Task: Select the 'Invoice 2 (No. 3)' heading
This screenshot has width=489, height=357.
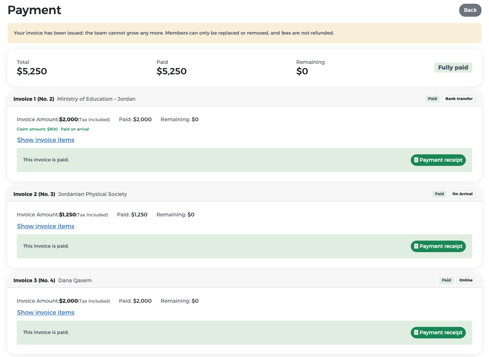Action: point(34,194)
